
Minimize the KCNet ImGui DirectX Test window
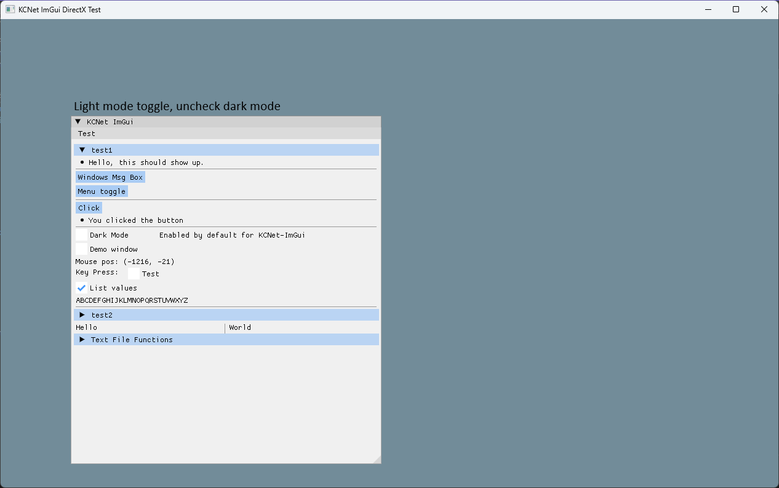pos(708,10)
